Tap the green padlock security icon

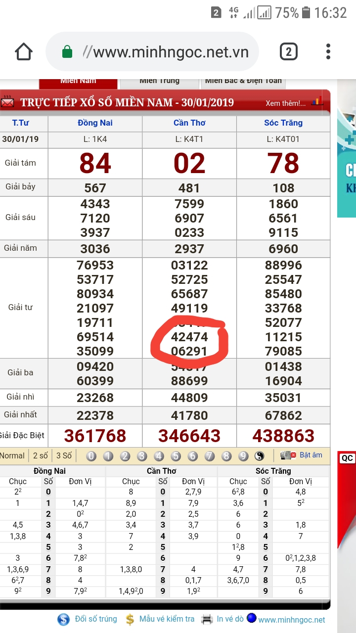67,52
